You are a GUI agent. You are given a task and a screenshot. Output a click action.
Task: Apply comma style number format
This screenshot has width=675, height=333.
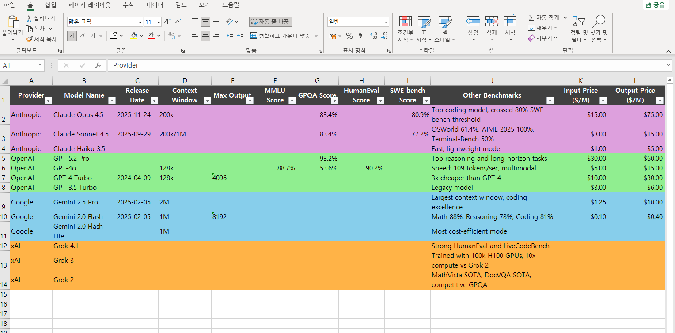(x=360, y=36)
